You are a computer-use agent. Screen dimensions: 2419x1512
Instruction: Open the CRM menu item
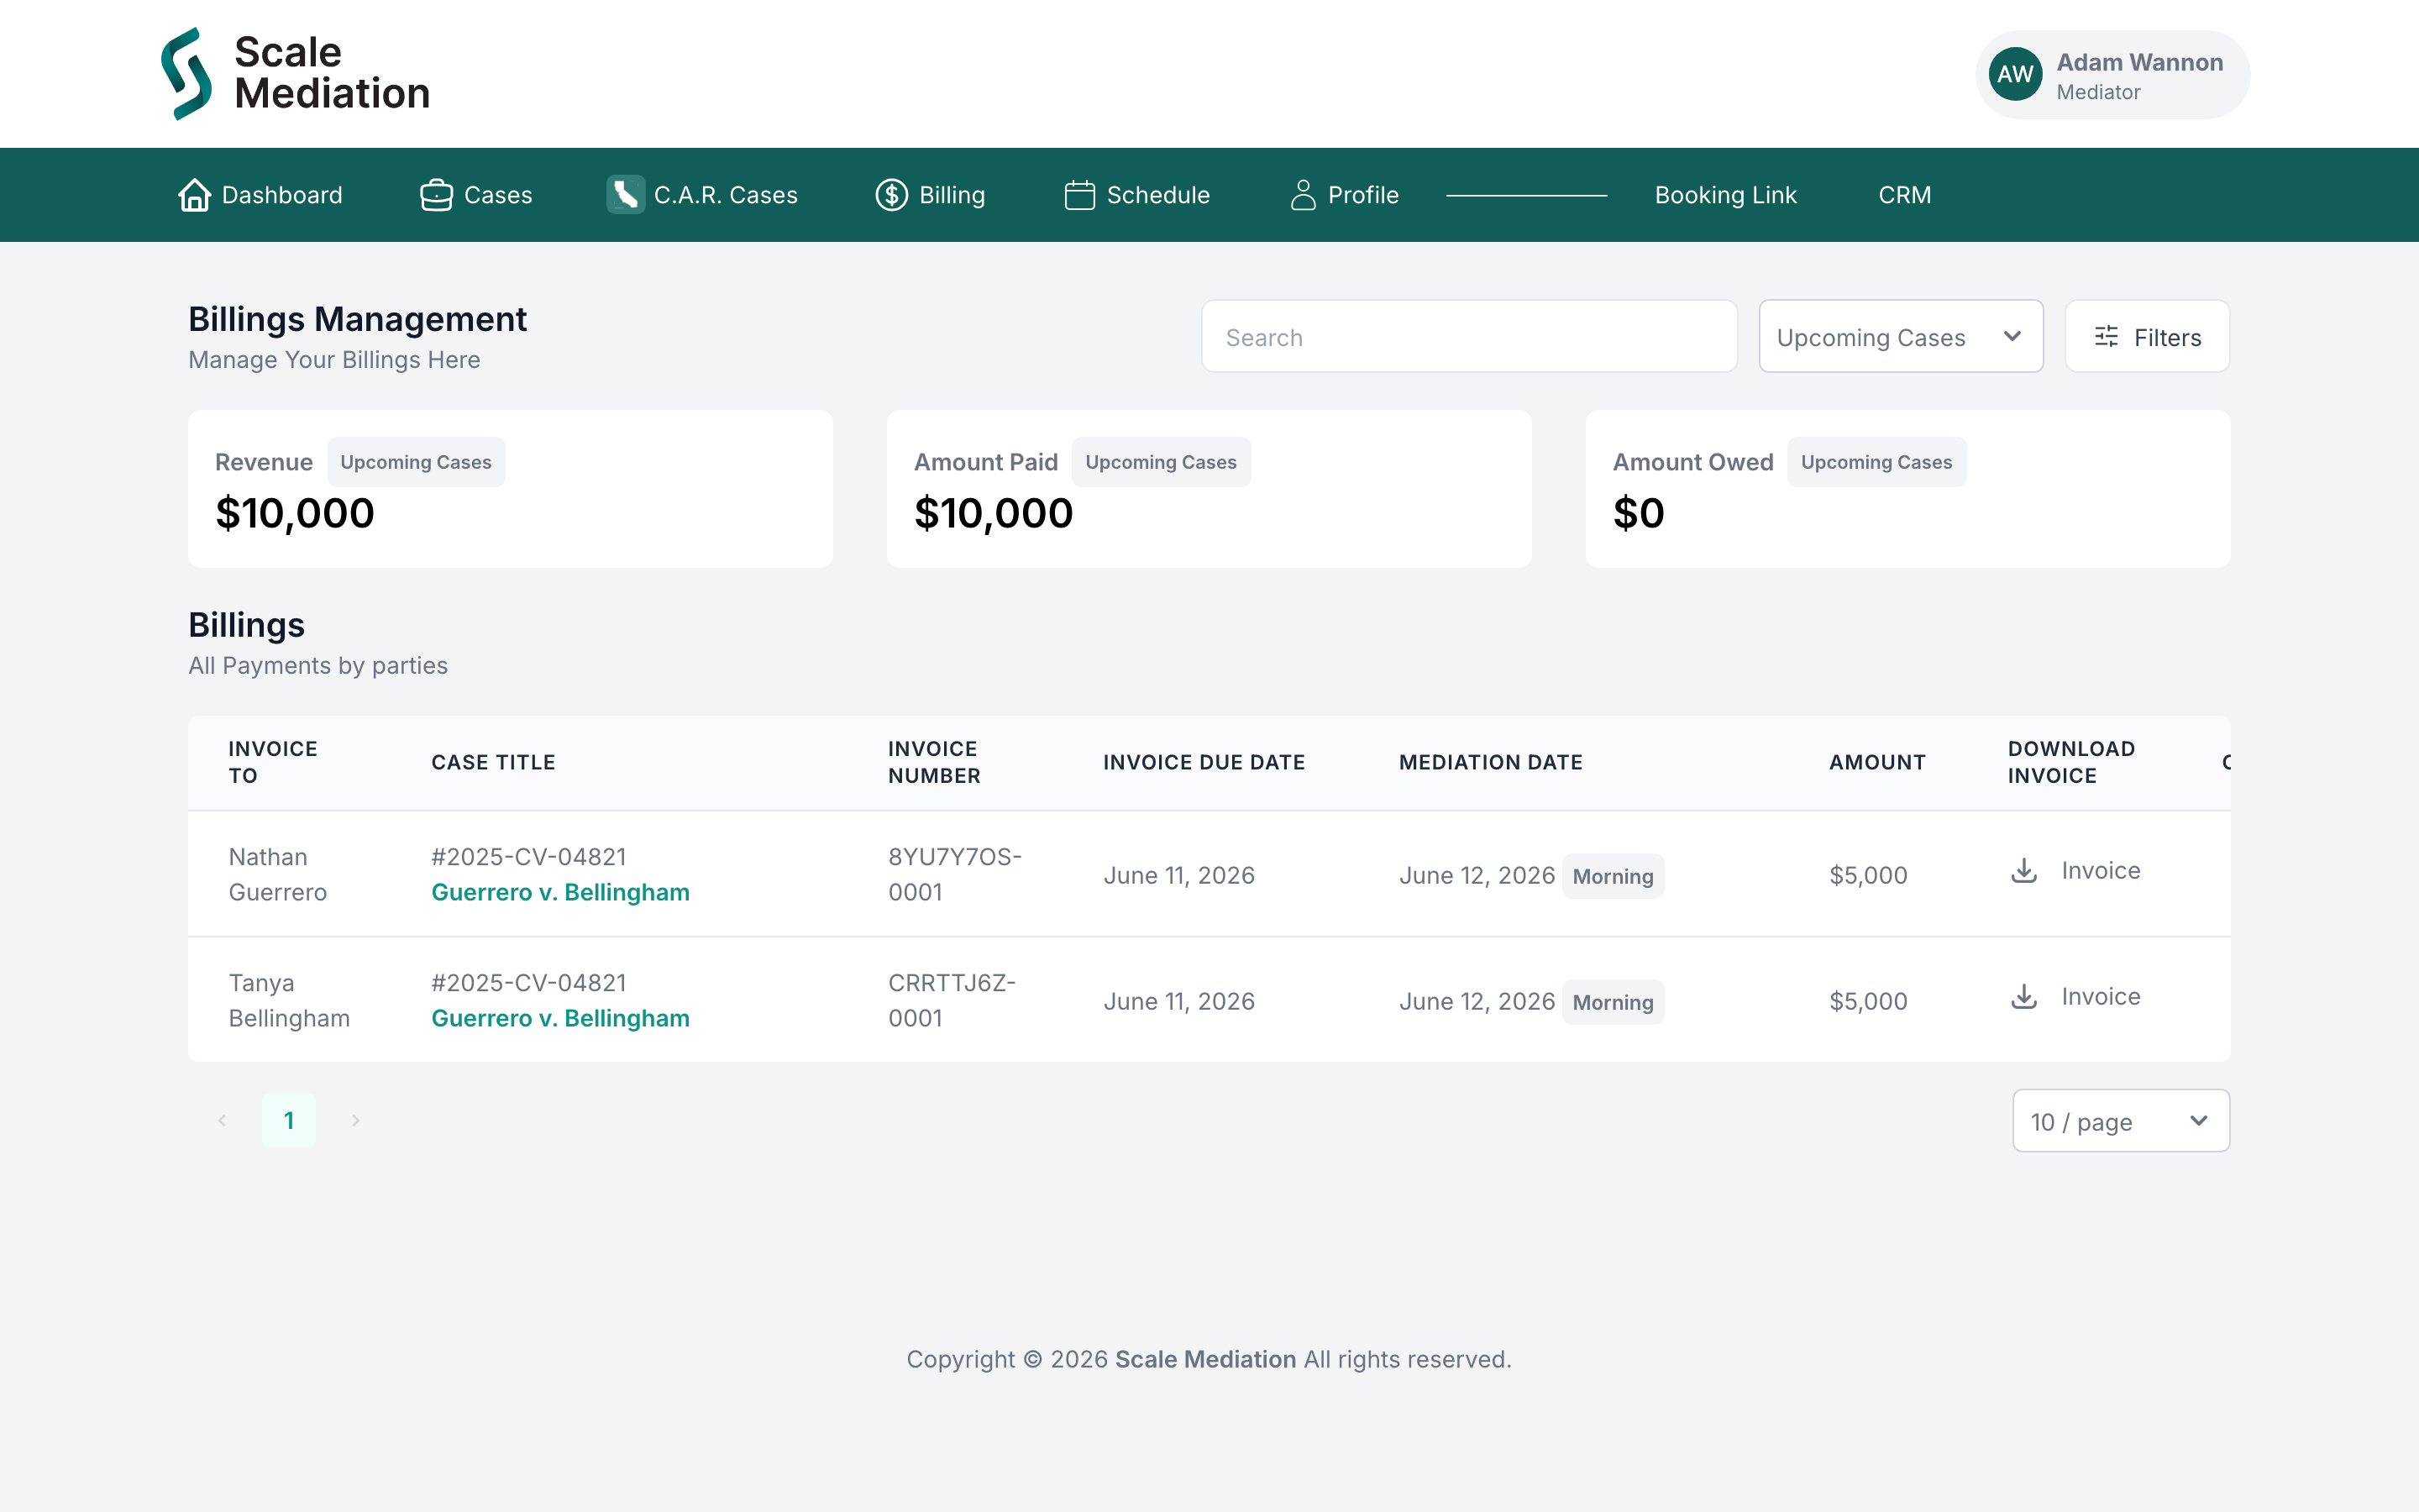1904,195
